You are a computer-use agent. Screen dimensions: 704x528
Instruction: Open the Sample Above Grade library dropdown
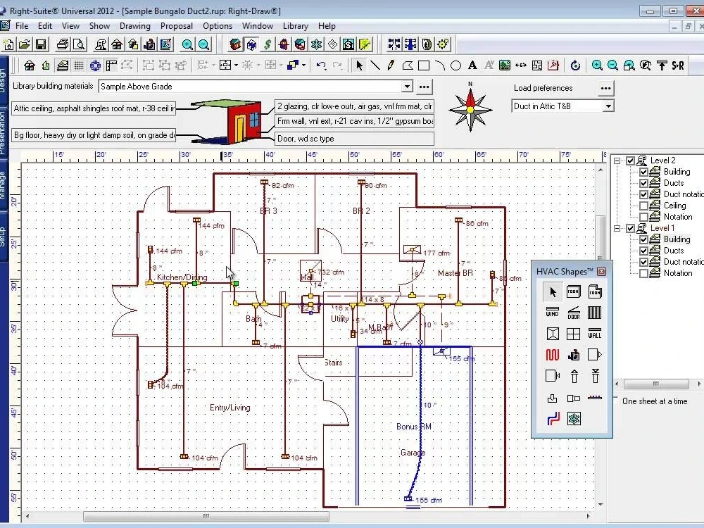(x=407, y=87)
